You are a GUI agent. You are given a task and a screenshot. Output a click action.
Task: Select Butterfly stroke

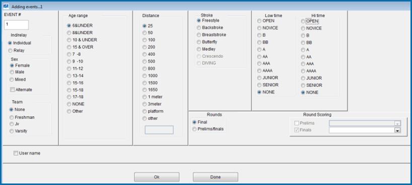point(207,42)
